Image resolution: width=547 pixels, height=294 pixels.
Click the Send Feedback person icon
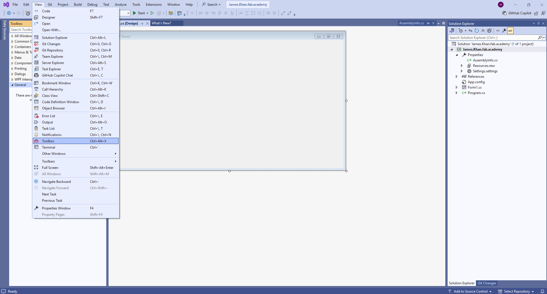tap(543, 13)
